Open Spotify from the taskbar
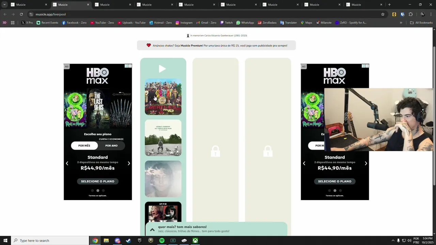The width and height of the screenshot is (436, 245). point(162,241)
